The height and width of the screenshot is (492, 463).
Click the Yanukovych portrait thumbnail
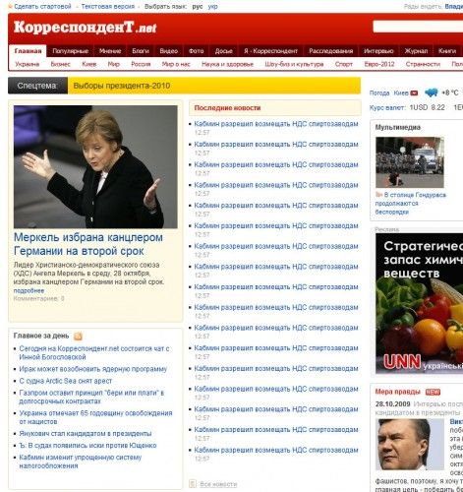[x=410, y=444]
